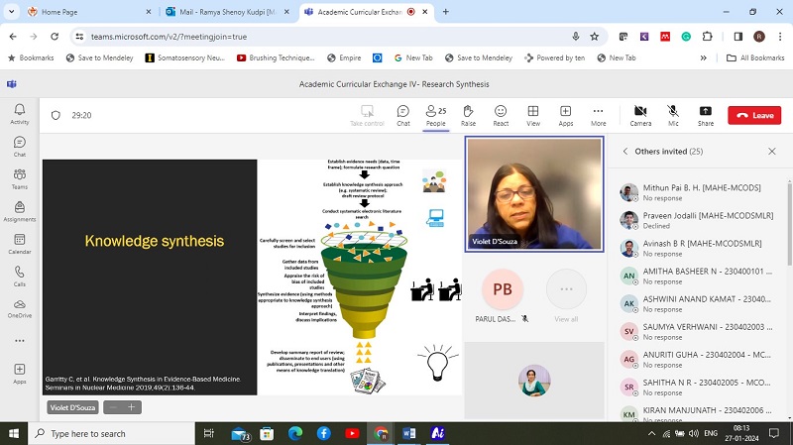
Task: Collapse the Others invited list
Action: (x=625, y=152)
